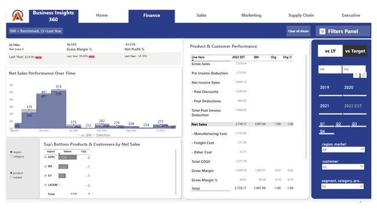Open the customer dropdown
377x212 pixels.
pyautogui.click(x=343, y=167)
